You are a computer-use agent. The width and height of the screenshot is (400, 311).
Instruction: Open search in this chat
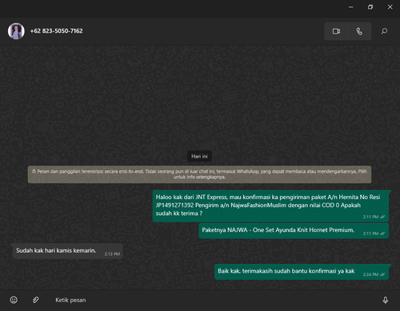click(x=384, y=31)
